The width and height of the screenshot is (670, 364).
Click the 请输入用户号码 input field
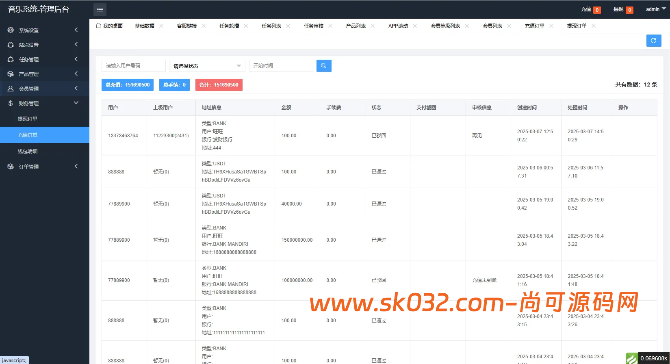coord(134,66)
